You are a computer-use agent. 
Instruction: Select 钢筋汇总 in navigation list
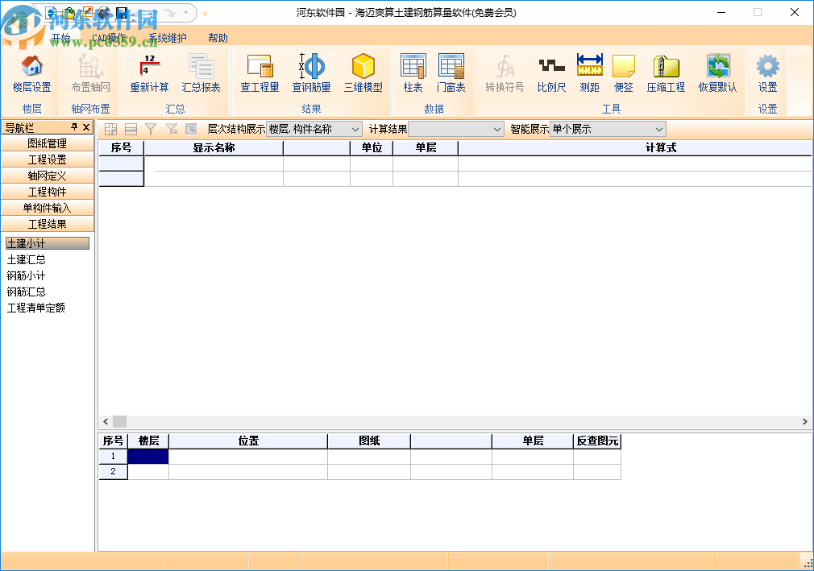pyautogui.click(x=26, y=292)
